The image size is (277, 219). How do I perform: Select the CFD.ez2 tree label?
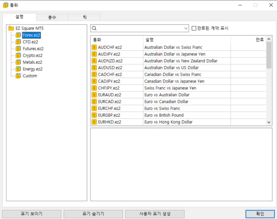[30, 42]
